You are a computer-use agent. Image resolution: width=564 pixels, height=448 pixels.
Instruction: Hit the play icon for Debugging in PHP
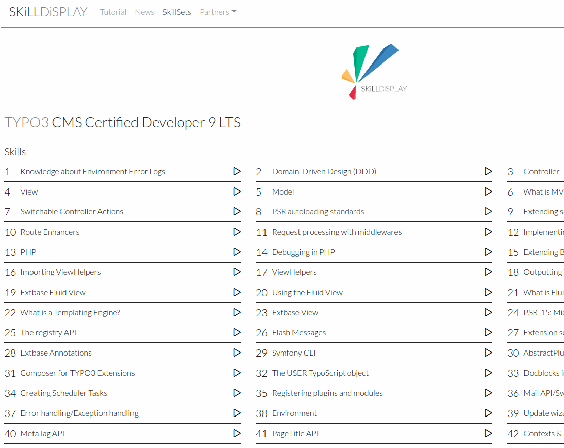[488, 252]
